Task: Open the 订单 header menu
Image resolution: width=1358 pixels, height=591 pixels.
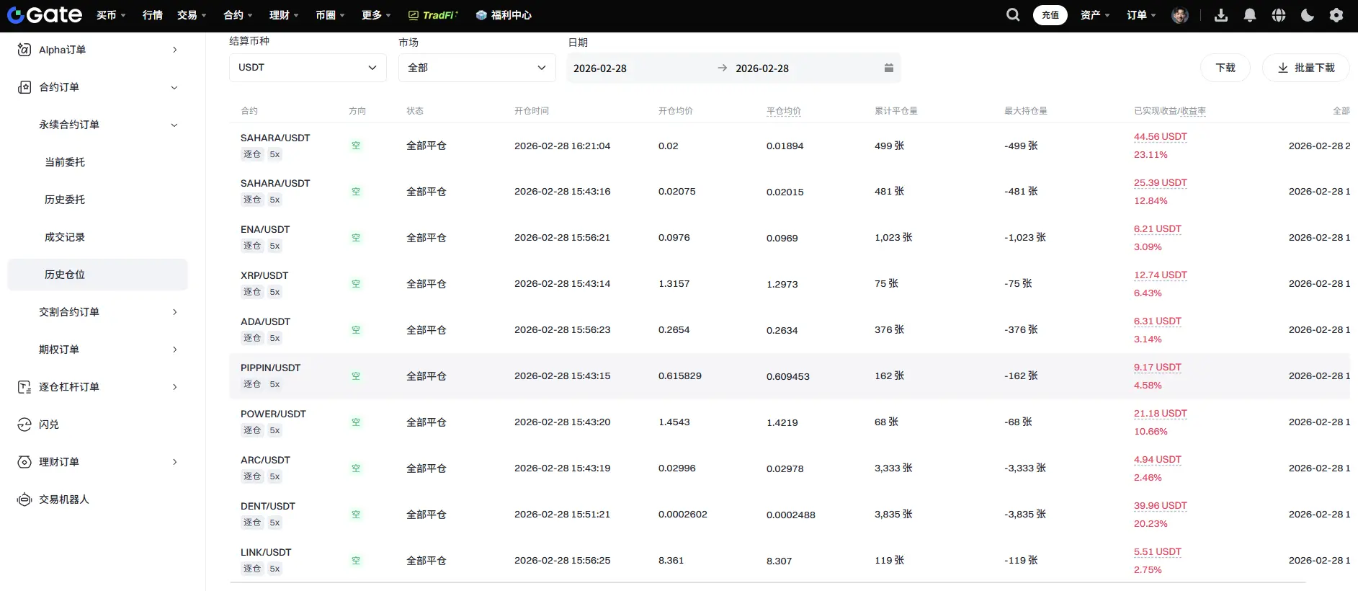Action: pyautogui.click(x=1141, y=15)
